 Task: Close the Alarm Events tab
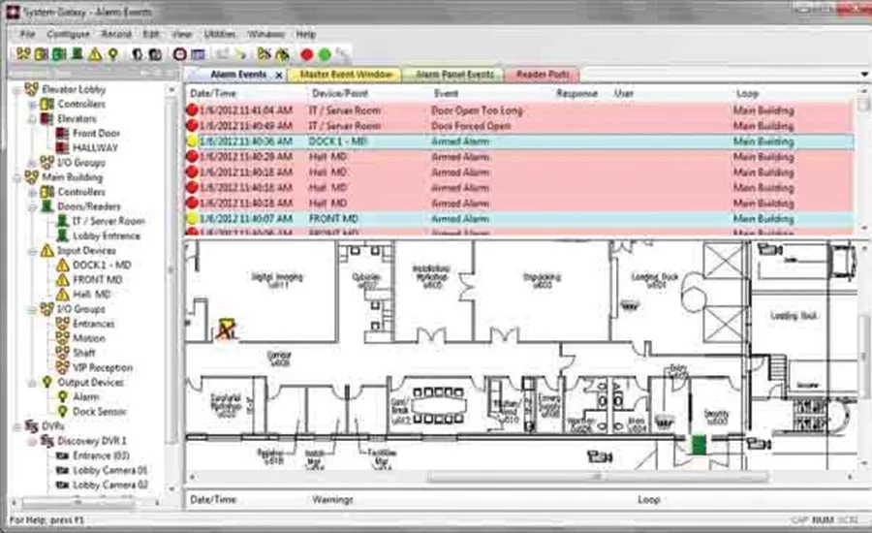coord(279,75)
